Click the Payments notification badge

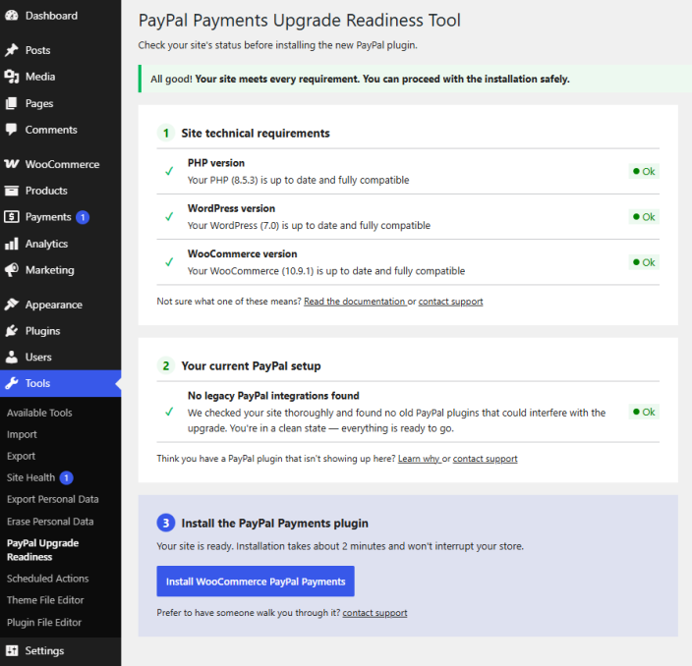pos(83,217)
